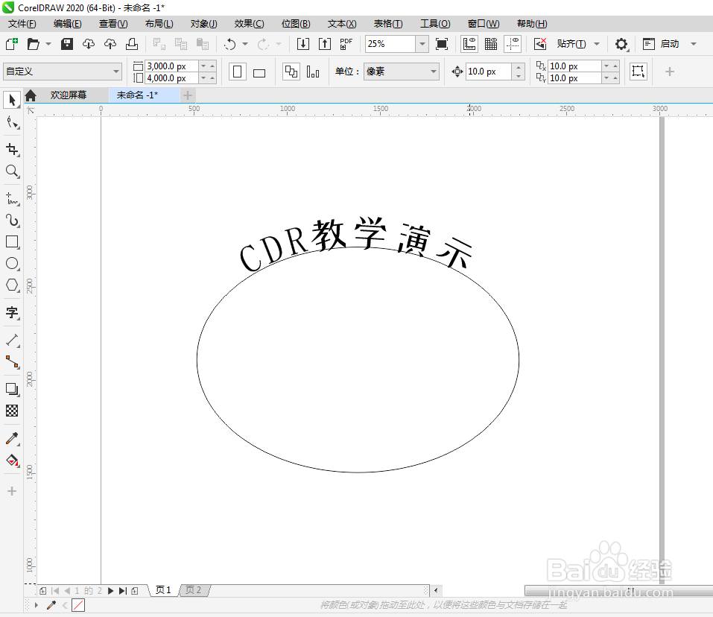Screen dimensions: 713x617
Task: Click the no-fill color swatch
Action: 78,605
